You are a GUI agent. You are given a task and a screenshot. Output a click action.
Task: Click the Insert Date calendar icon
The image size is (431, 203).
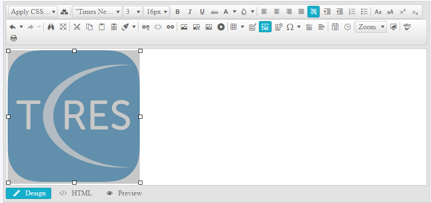335,27
